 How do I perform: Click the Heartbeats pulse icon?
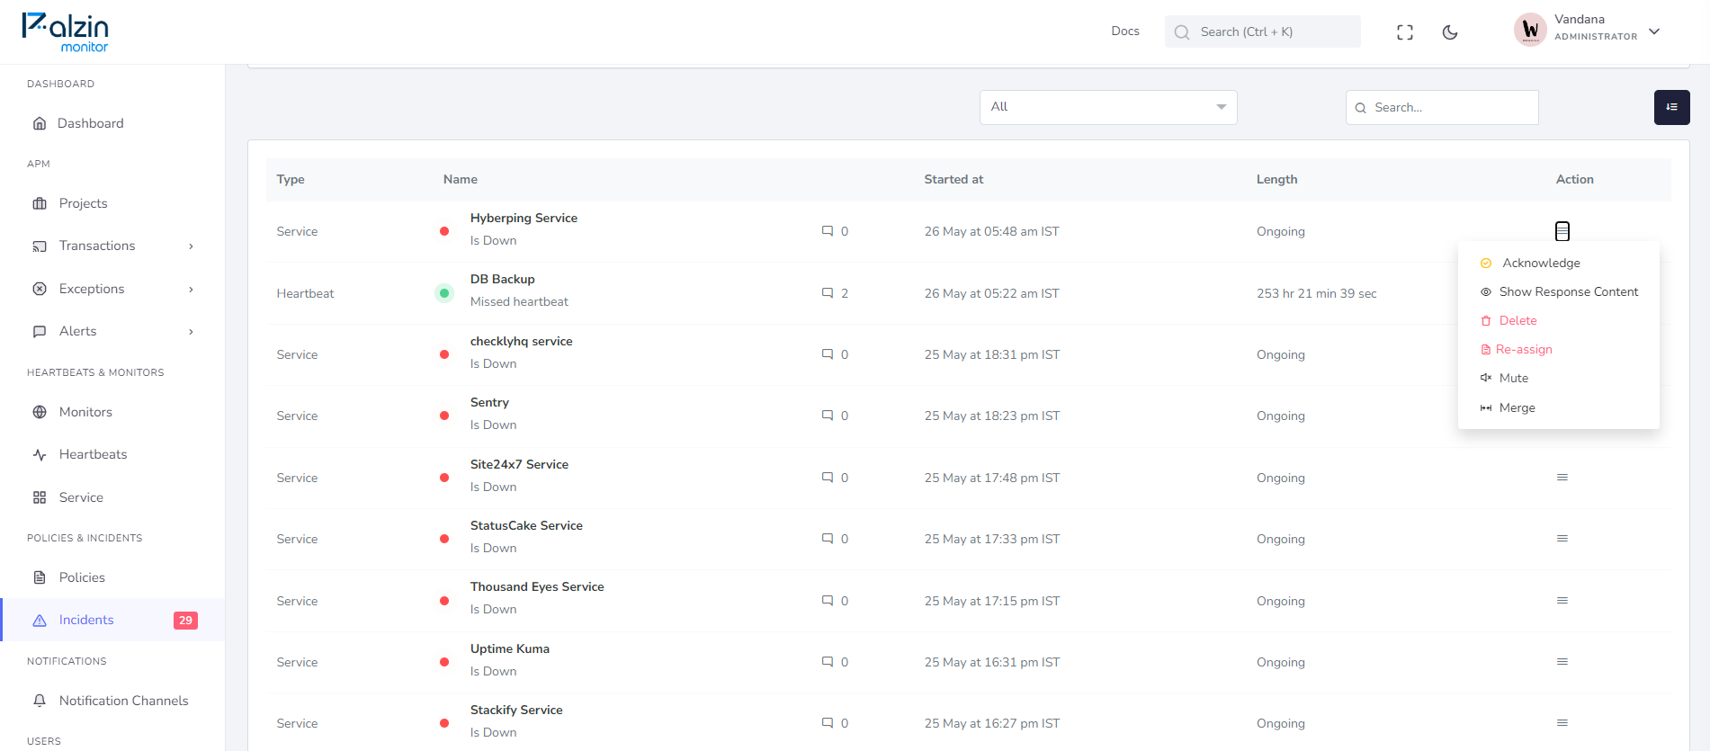tap(40, 455)
